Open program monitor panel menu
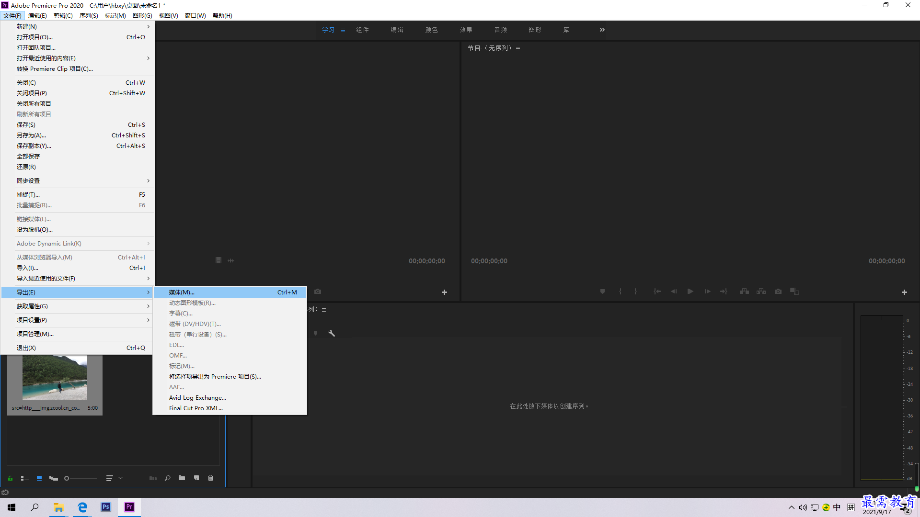 pyautogui.click(x=518, y=48)
